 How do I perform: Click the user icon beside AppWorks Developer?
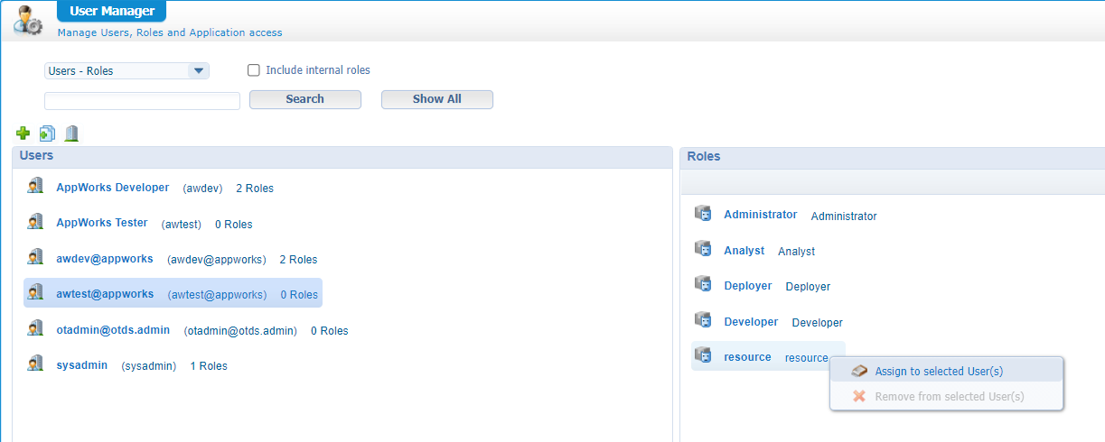tap(35, 187)
